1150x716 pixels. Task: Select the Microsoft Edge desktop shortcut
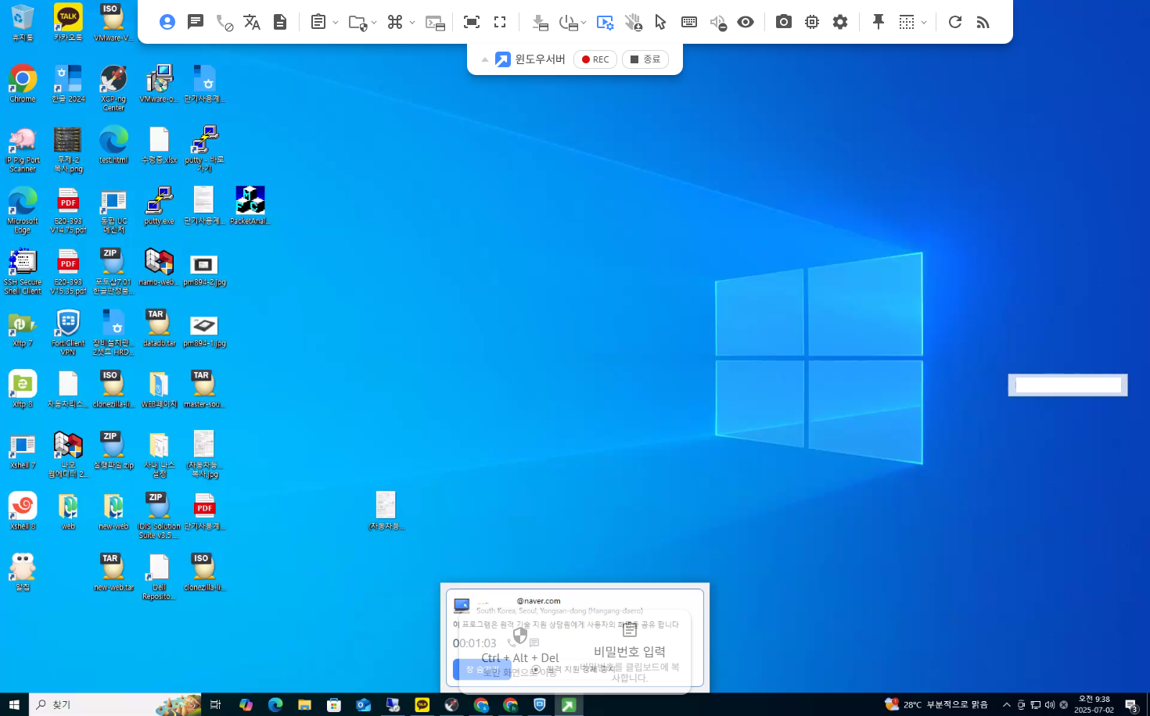coord(23,209)
